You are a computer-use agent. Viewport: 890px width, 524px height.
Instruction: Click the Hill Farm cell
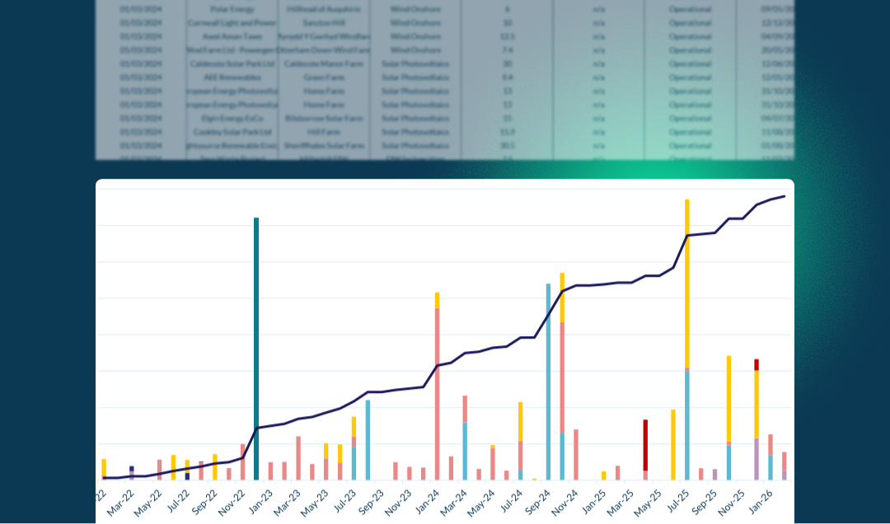[324, 132]
